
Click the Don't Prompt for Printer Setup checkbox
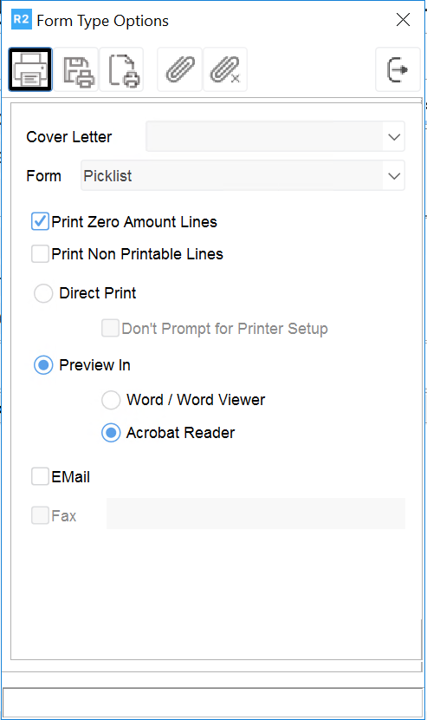click(111, 328)
